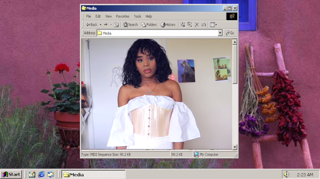Click the vertical scrollbar thumb

(x=235, y=64)
